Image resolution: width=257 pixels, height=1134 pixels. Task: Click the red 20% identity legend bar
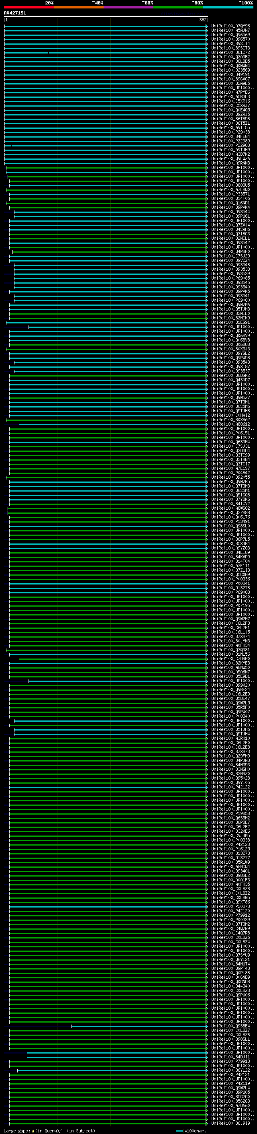(x=29, y=7)
